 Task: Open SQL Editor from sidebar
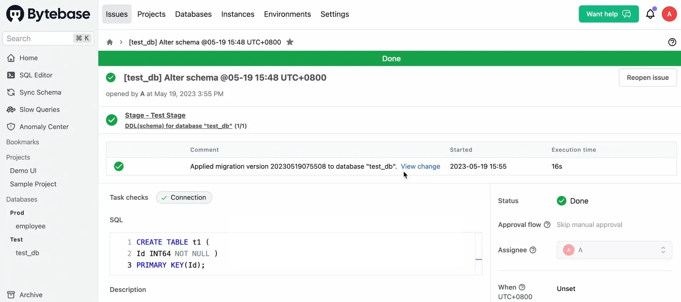(36, 75)
